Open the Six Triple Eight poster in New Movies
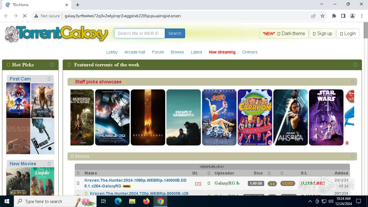The width and height of the screenshot is (368, 207). pos(18,181)
